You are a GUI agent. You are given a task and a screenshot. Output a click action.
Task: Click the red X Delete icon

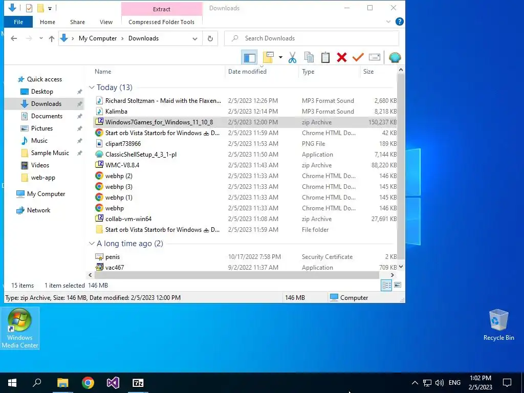(341, 57)
